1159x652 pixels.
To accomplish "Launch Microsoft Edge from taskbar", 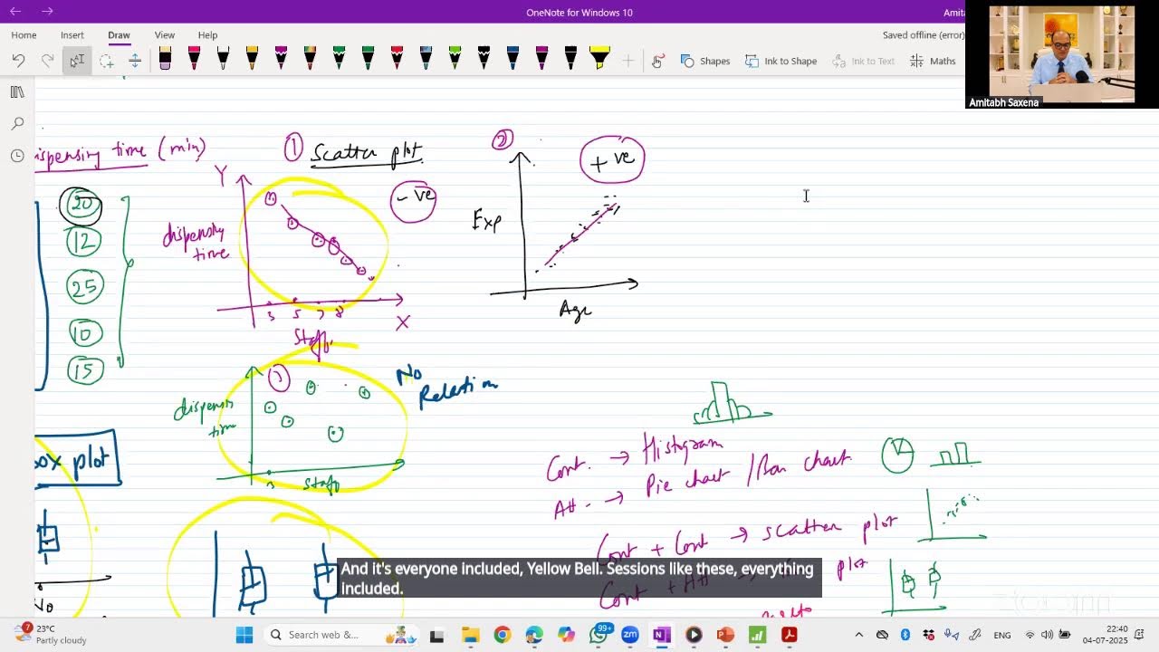I will tap(533, 635).
